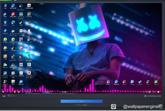Expand the hidden tray icons chevron
The image size is (165, 111).
(142, 92)
